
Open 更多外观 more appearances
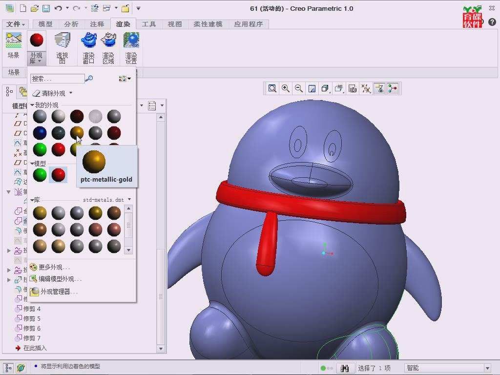click(50, 267)
